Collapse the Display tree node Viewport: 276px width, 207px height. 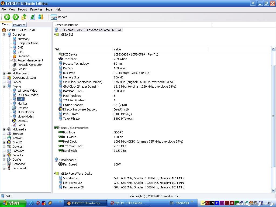point(4,86)
